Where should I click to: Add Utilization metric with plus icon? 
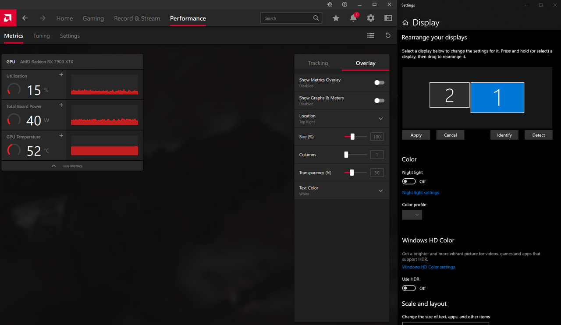pyautogui.click(x=61, y=75)
